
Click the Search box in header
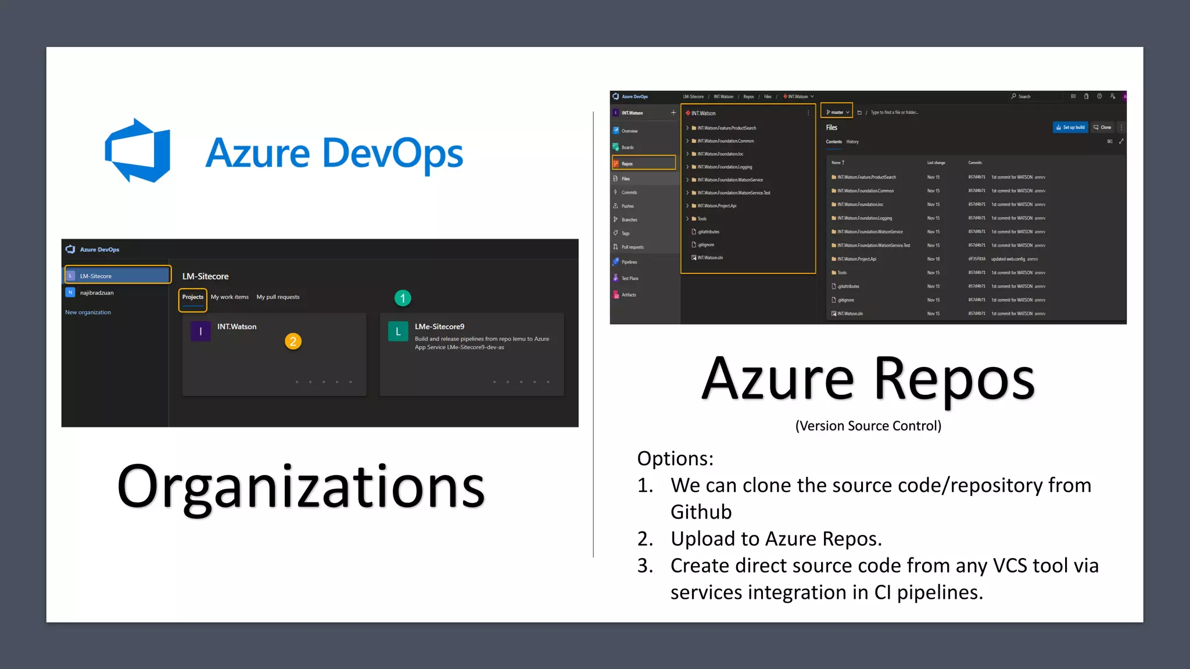(x=1037, y=96)
